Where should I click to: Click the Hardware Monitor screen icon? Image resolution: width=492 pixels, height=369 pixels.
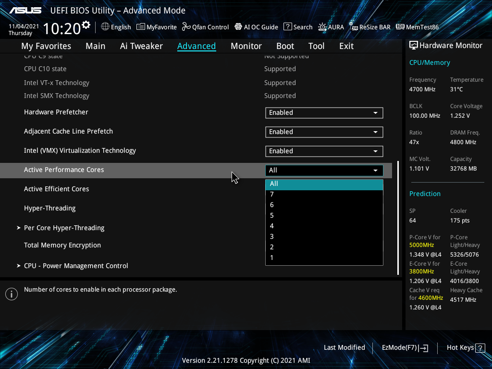tap(414, 46)
